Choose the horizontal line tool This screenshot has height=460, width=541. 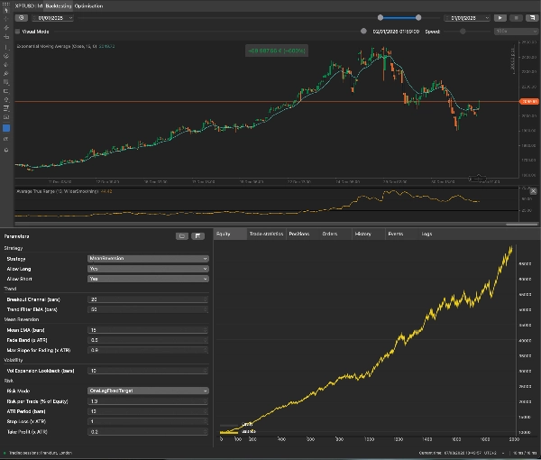click(6, 37)
